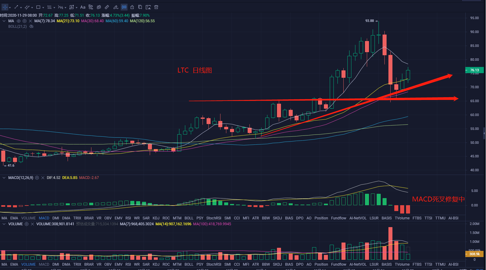Collapse the MA indicator legend chevron

click(4, 21)
